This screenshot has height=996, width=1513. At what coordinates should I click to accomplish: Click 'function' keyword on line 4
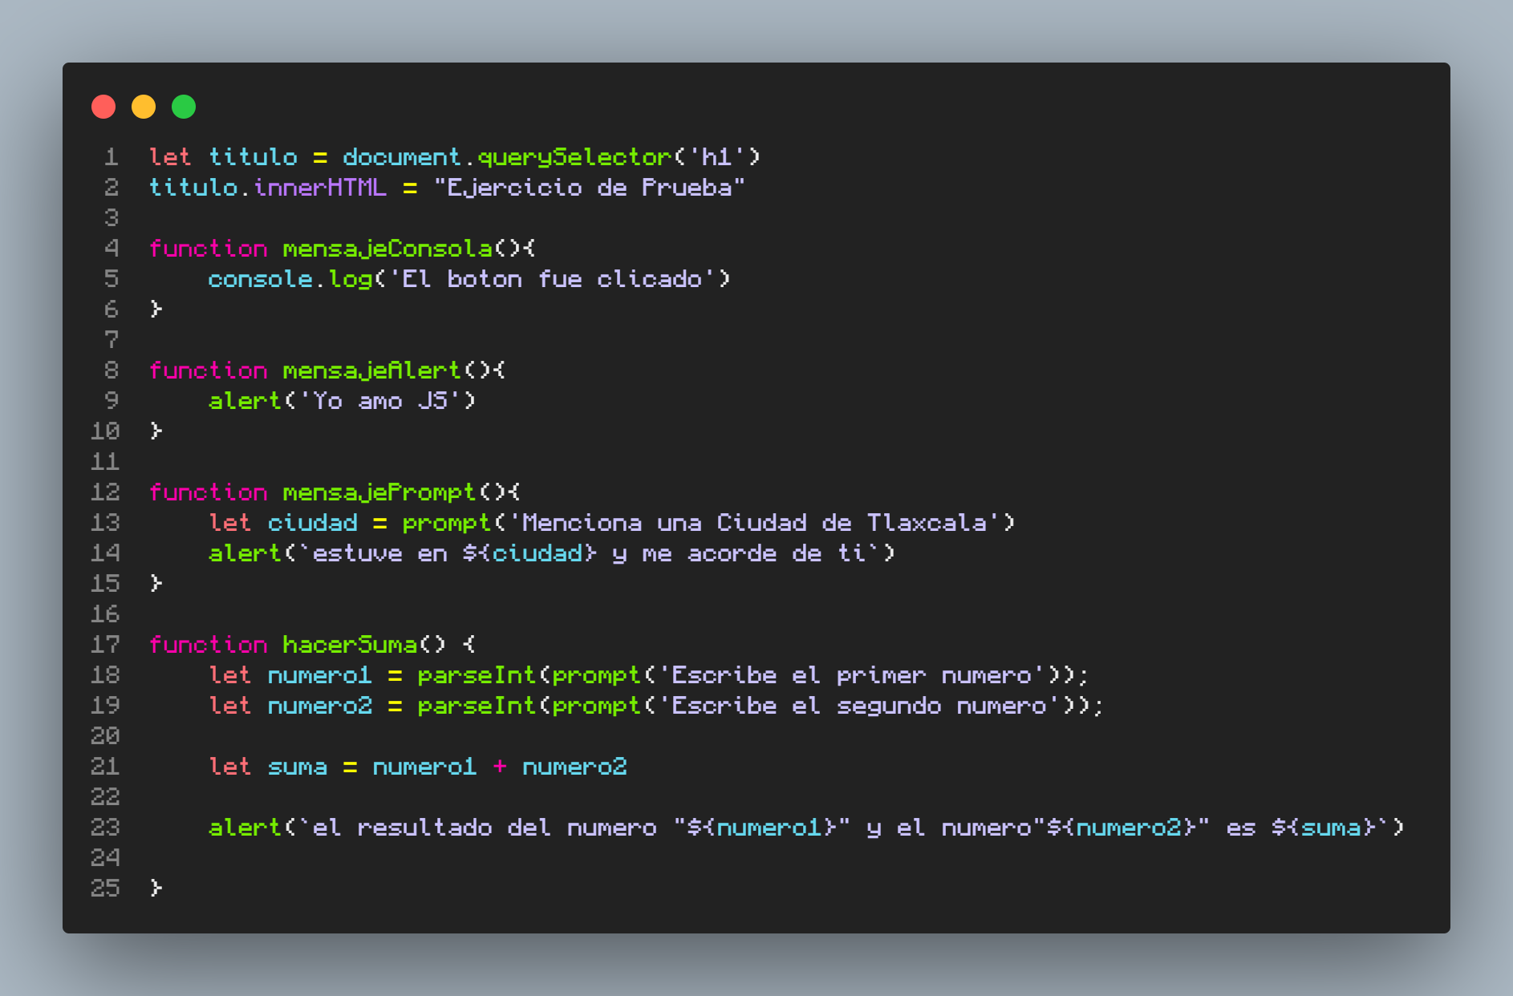209,249
